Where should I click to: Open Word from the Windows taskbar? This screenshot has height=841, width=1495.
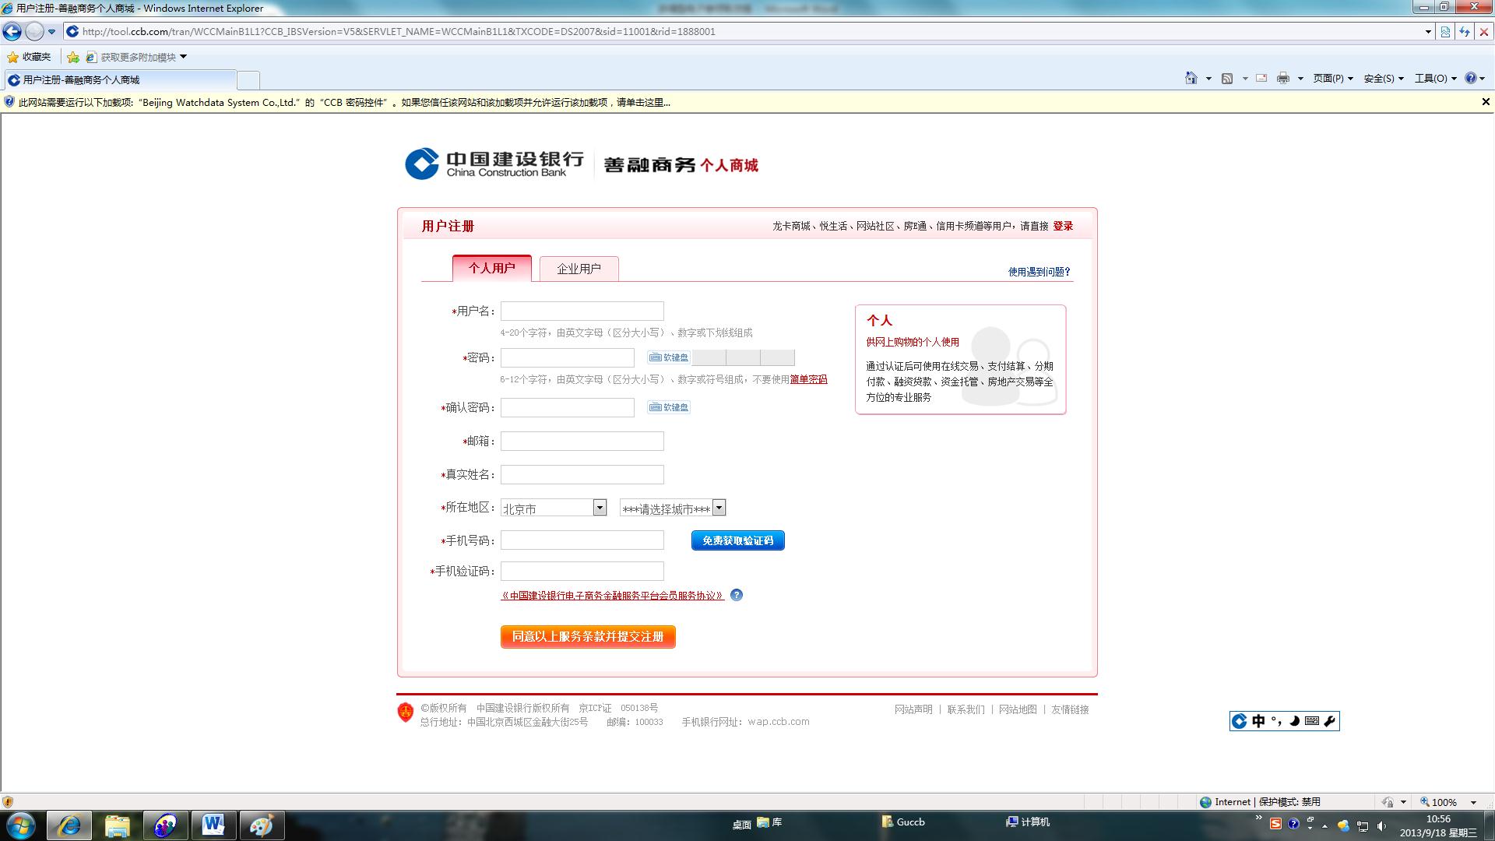(213, 825)
